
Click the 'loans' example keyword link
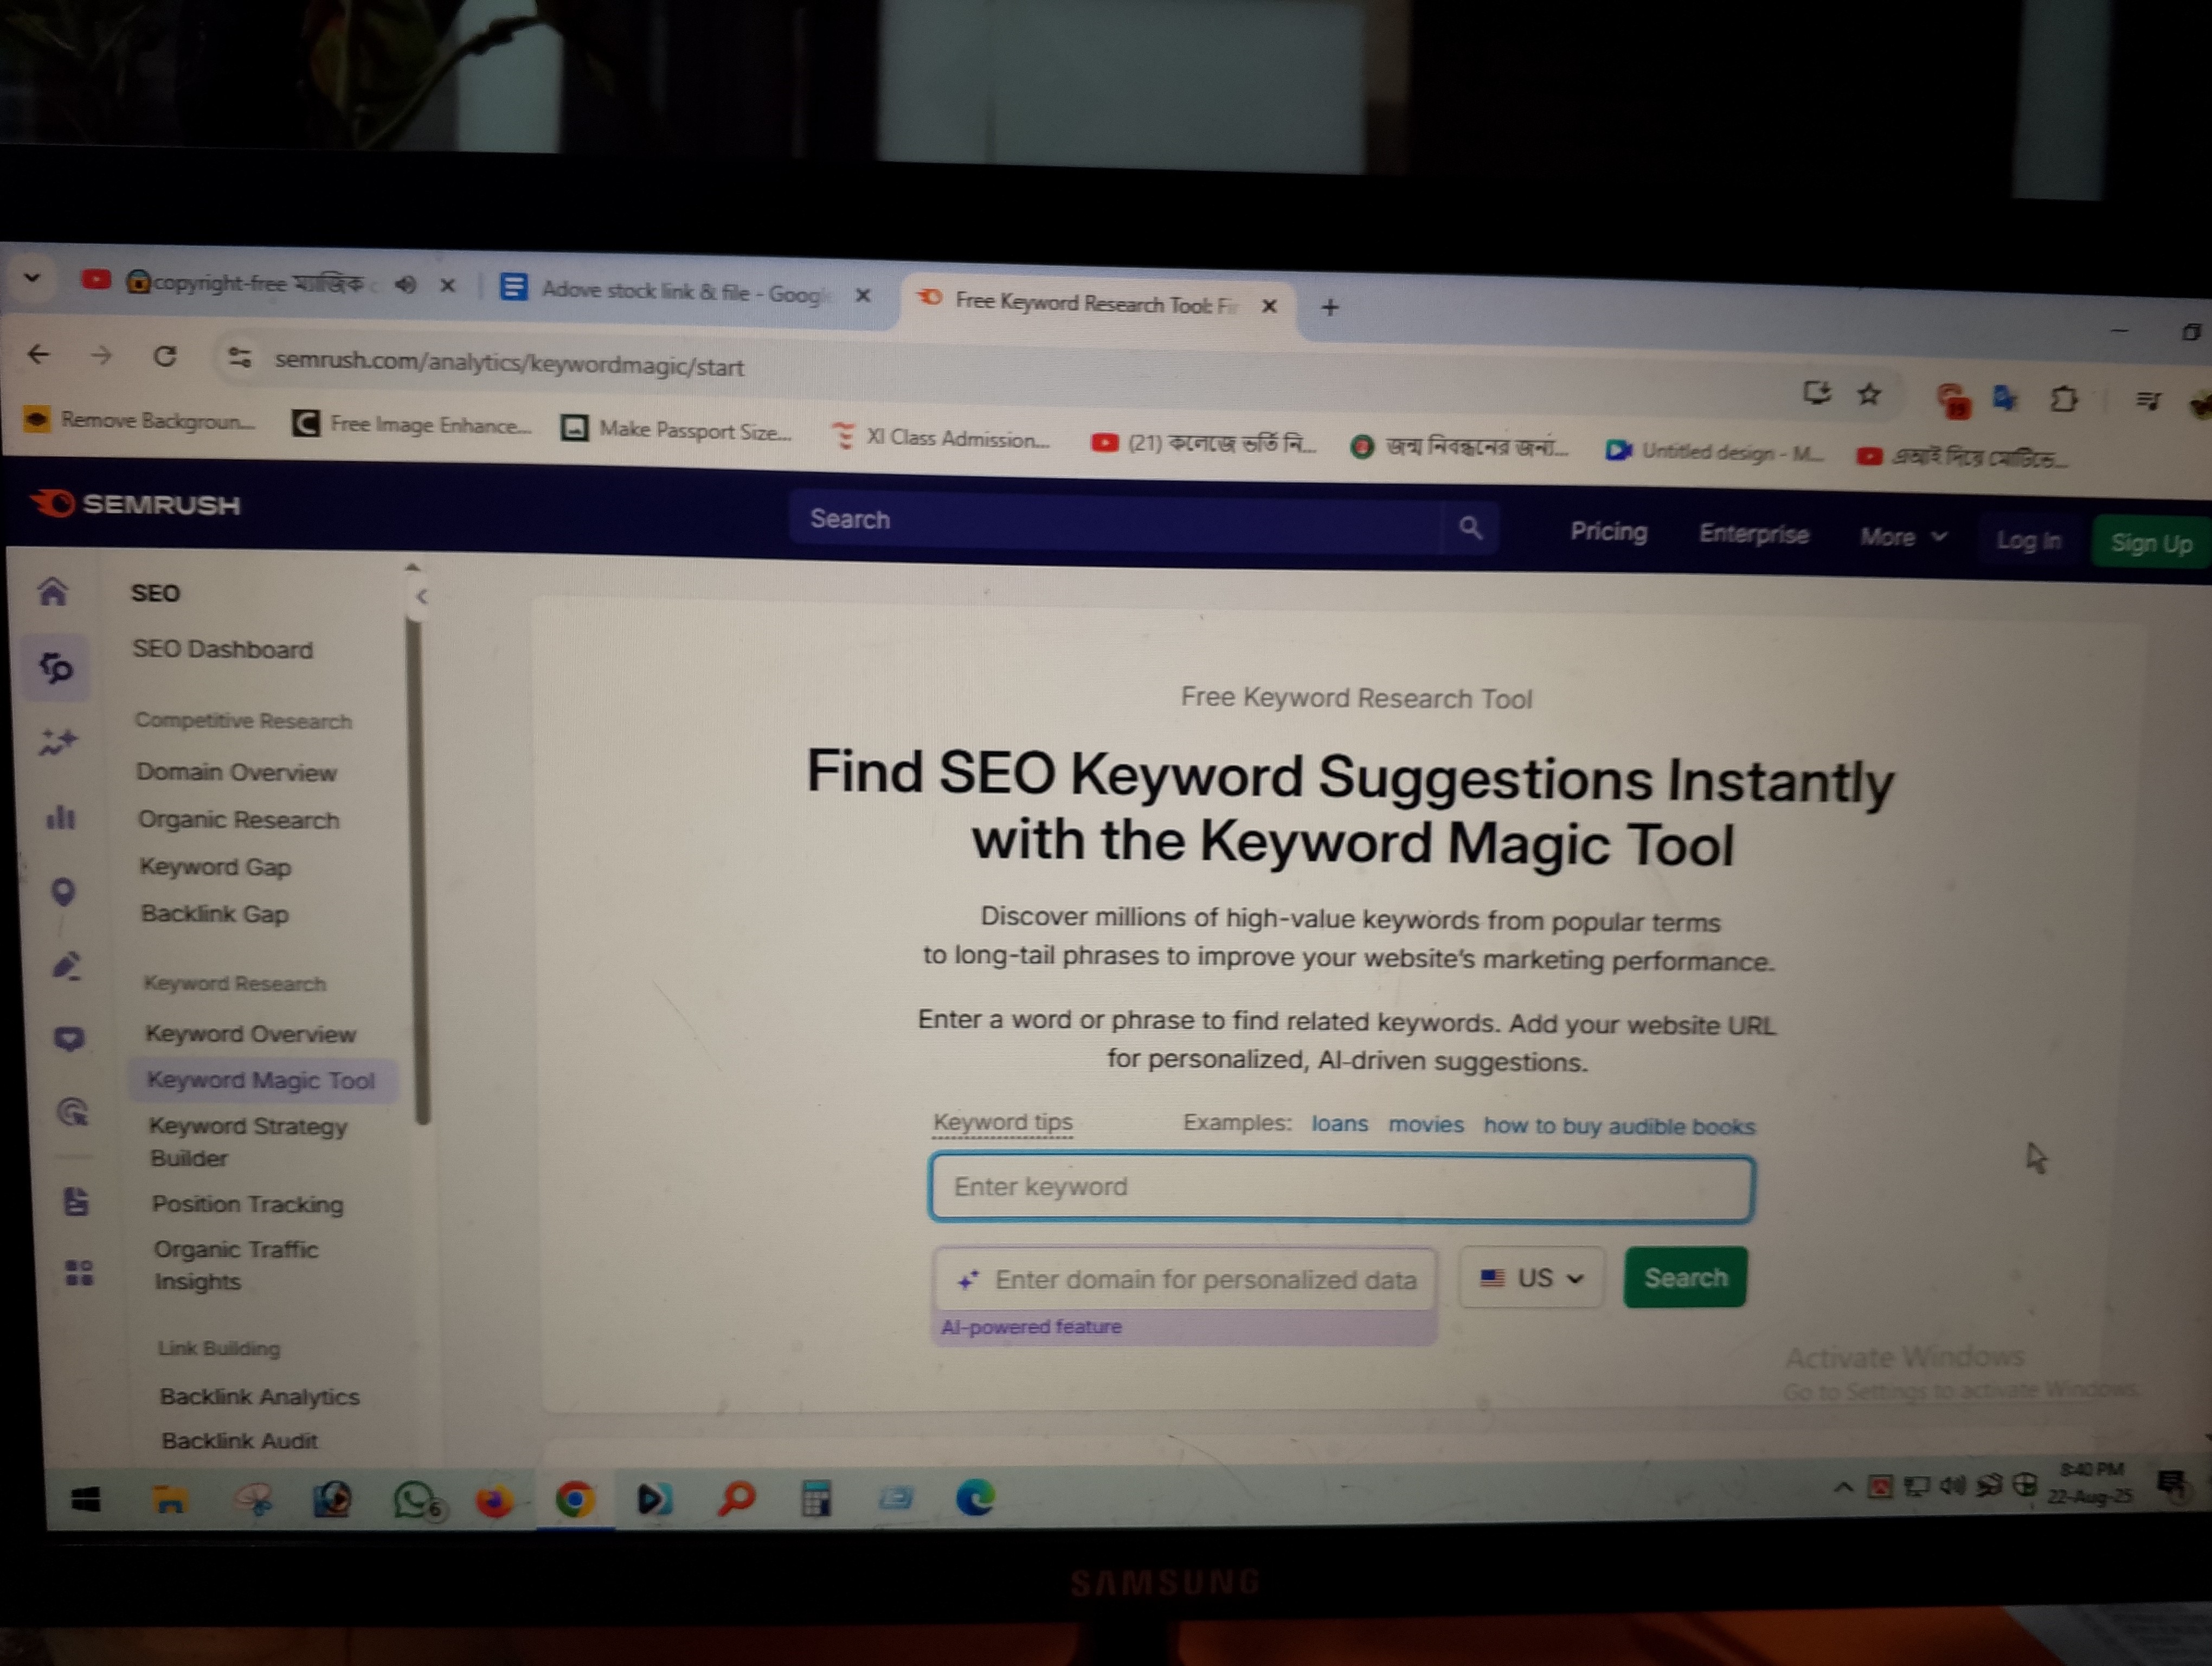click(1339, 1123)
